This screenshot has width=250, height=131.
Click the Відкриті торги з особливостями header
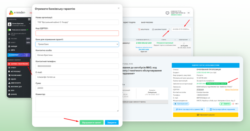click(x=206, y=65)
